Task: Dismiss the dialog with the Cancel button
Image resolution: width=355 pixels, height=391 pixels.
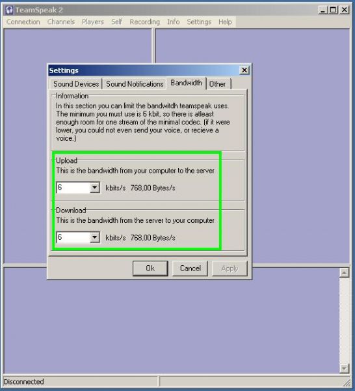Action: point(191,268)
